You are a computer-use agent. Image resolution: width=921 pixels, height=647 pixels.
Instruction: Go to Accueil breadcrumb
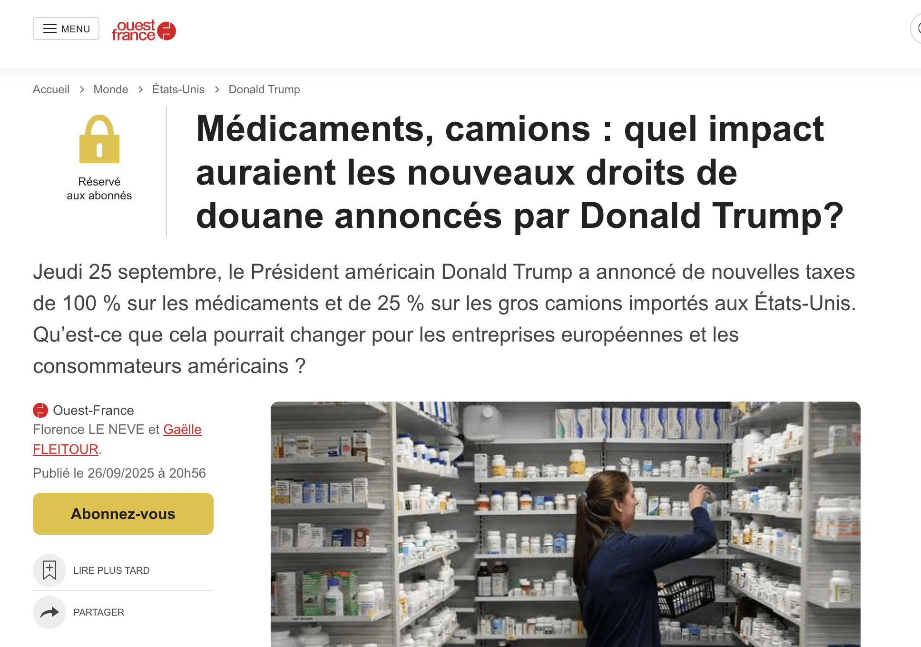(51, 89)
